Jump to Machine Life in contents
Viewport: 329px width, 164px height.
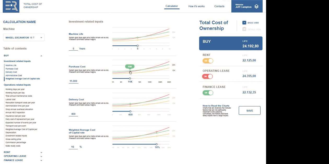[11, 65]
